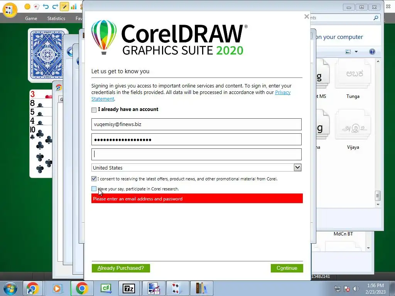Click the Action Center flag tray icon
Viewport: 395px width, 296px height.
[x=347, y=289]
